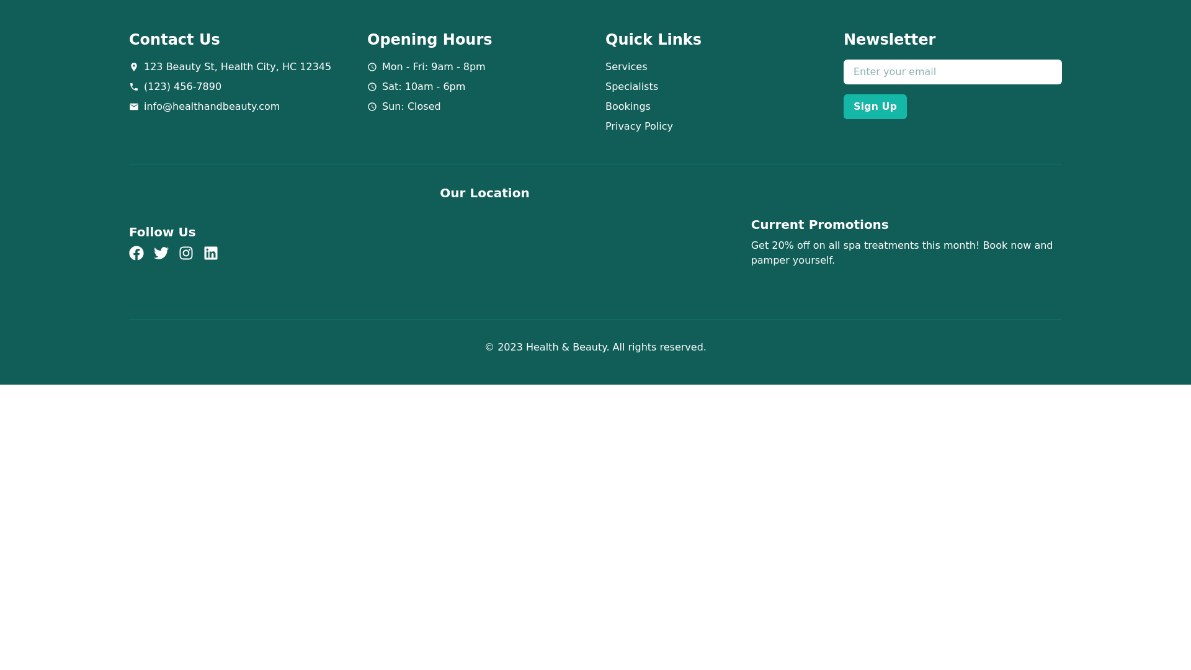Open the Twitter social icon

(x=161, y=253)
